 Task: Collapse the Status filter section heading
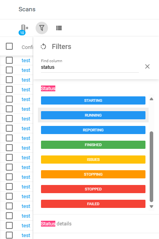[x=48, y=88]
